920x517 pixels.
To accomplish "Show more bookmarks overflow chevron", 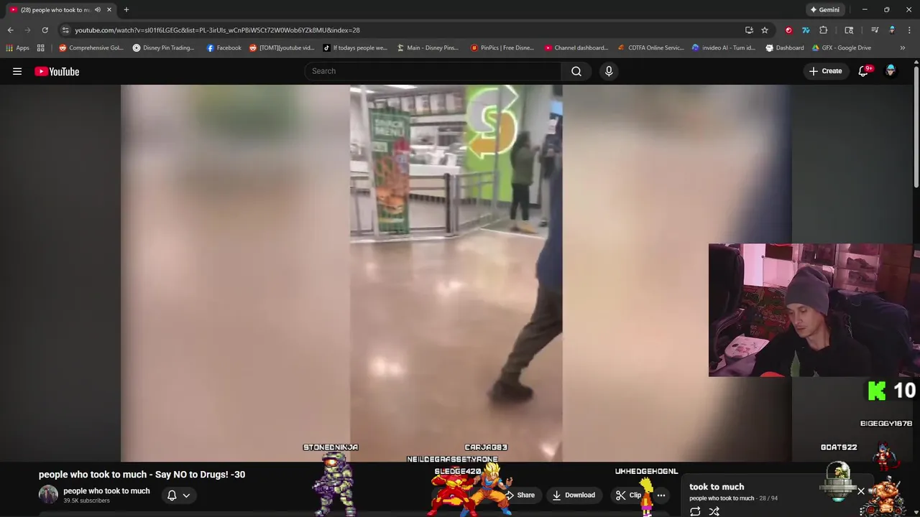I will tap(903, 48).
